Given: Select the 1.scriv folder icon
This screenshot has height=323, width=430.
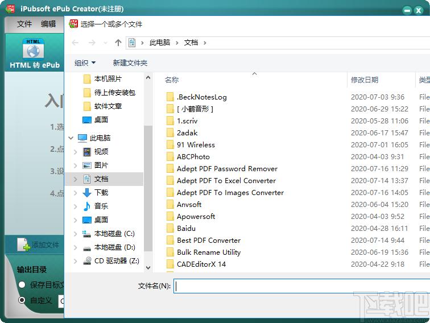Looking at the screenshot, I should pos(170,121).
